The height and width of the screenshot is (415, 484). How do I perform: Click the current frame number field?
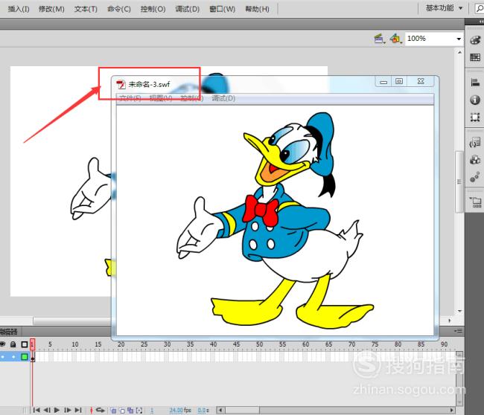click(x=152, y=411)
